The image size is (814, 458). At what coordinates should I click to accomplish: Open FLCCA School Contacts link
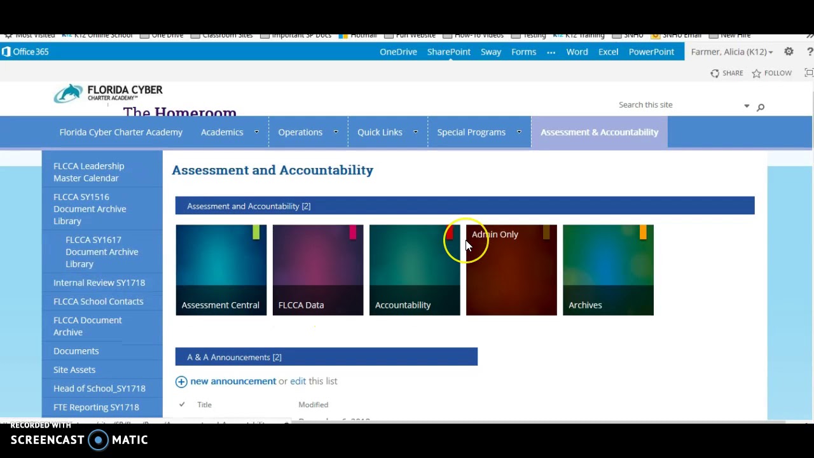click(x=99, y=302)
